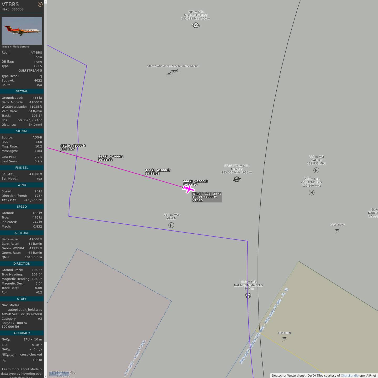Screen dimensions: 378x378
Task: Click the Mendig EDRE airport icon
Action: click(237, 179)
